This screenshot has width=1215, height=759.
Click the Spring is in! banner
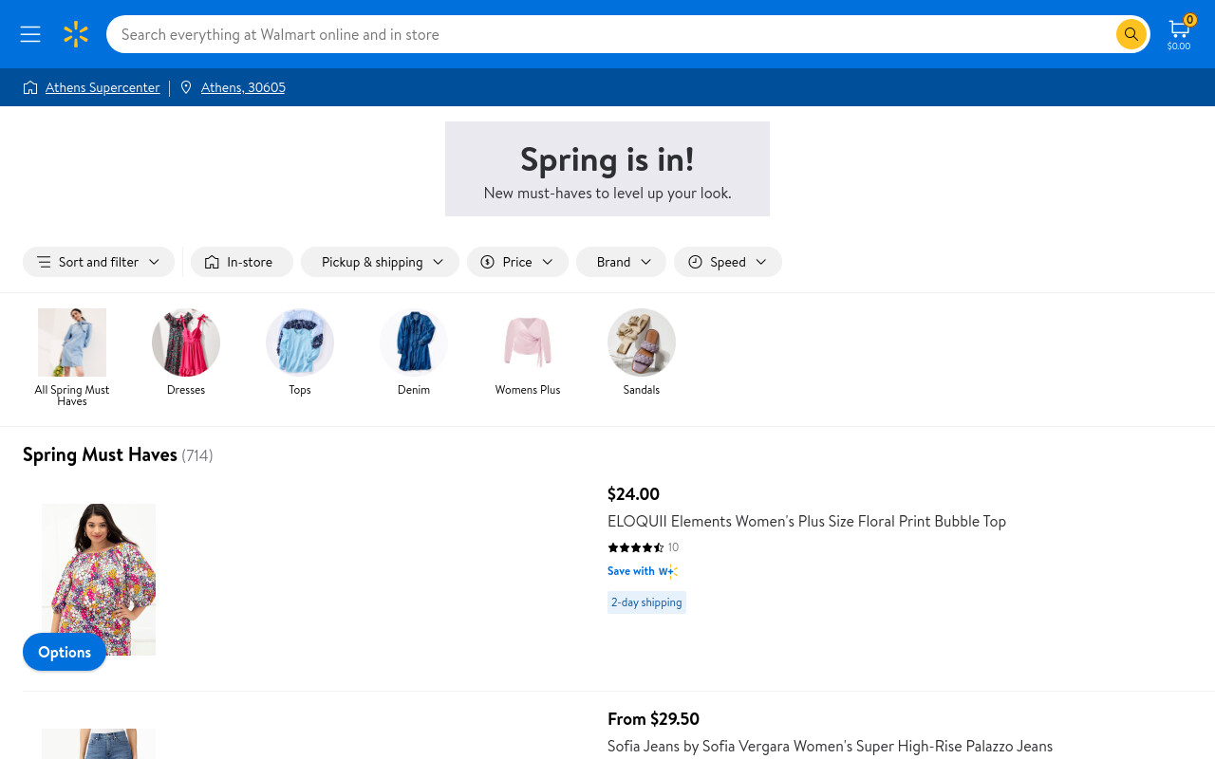coord(607,169)
